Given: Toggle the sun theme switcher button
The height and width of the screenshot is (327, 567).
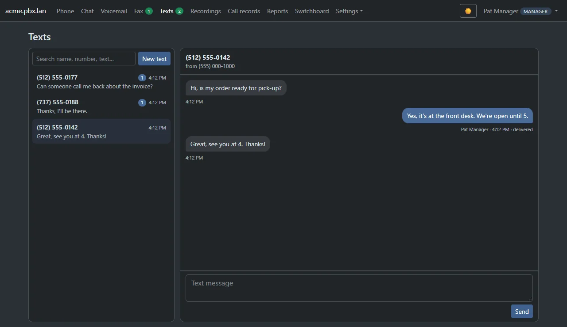Looking at the screenshot, I should 468,11.
